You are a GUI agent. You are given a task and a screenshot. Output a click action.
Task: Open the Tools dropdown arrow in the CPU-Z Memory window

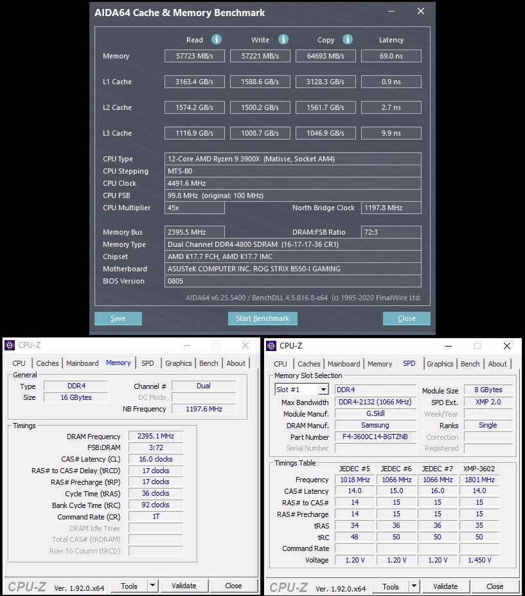coord(153,586)
